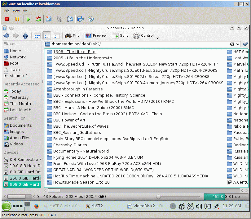The image size is (251, 219).
Task: Select the 908.0 GiB Hard Drive
Action: pyautogui.click(x=22, y=184)
